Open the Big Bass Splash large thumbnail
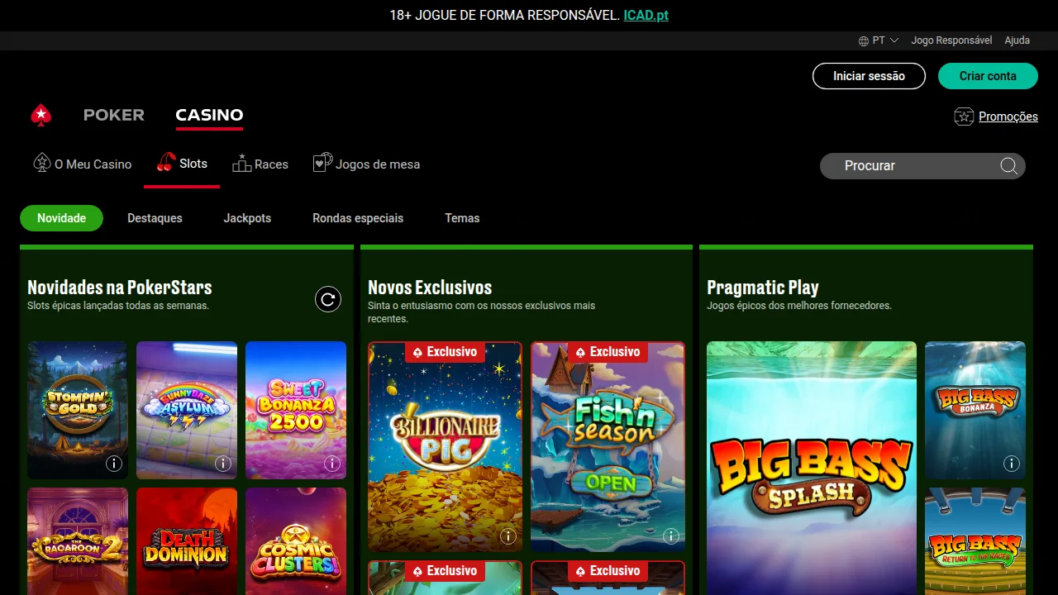The image size is (1058, 595). 812,469
